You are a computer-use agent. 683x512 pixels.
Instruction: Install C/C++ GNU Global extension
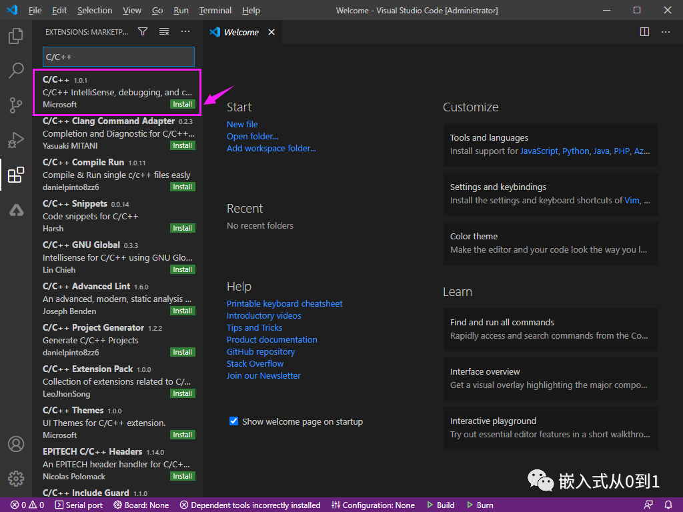point(183,269)
